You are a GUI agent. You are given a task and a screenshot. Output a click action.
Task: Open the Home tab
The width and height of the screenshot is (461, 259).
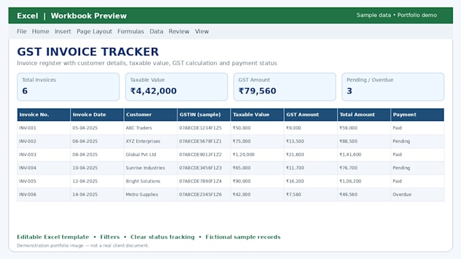click(x=41, y=31)
